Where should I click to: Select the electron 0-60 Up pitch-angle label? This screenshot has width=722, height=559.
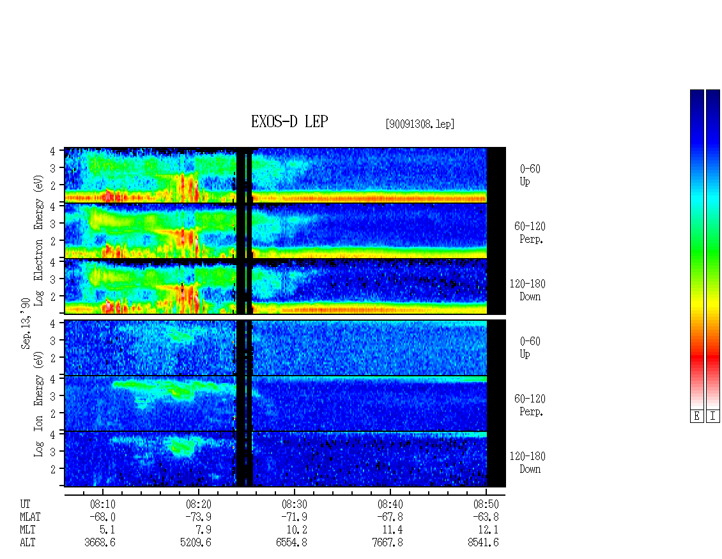[530, 175]
